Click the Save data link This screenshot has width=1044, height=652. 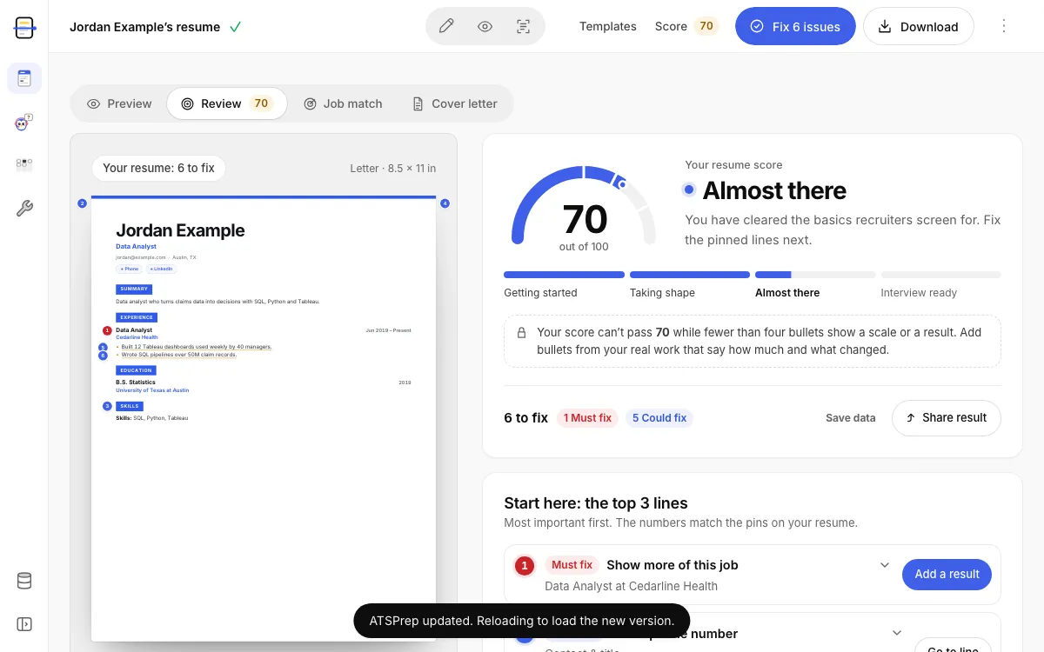(x=851, y=418)
